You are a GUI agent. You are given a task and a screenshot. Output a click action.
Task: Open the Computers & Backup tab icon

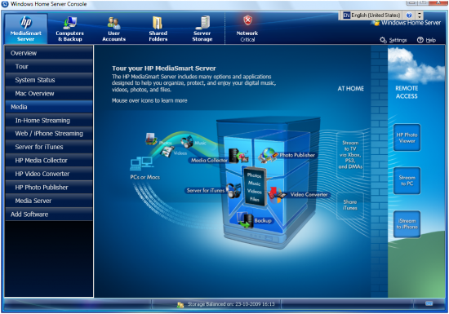tap(70, 23)
